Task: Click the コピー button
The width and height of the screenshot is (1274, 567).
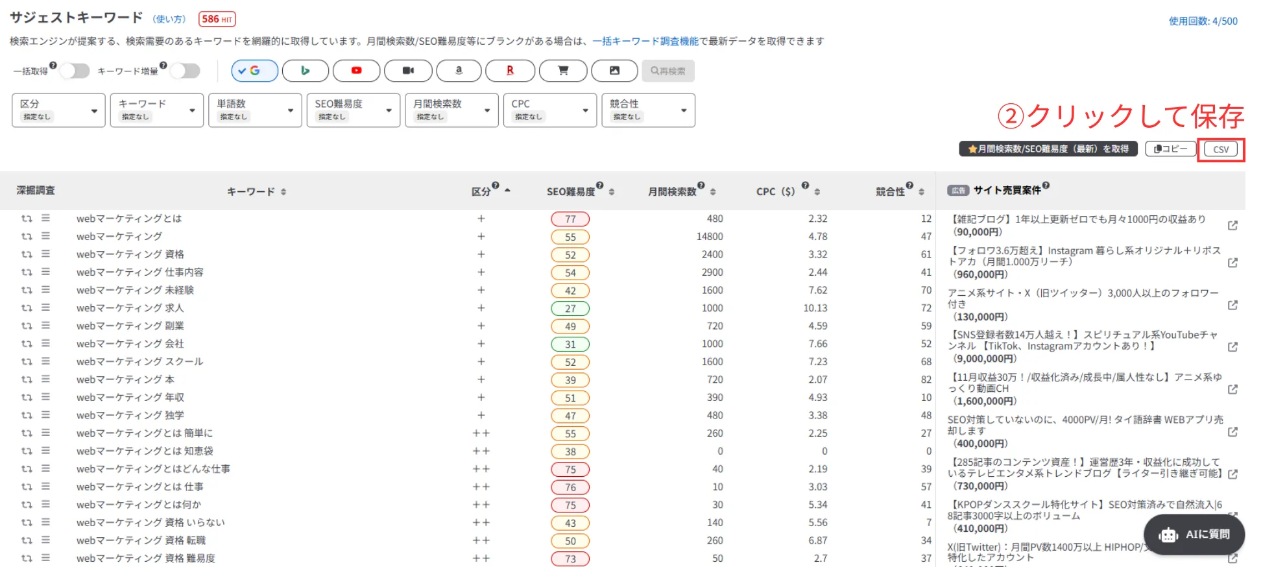Action: 1171,149
